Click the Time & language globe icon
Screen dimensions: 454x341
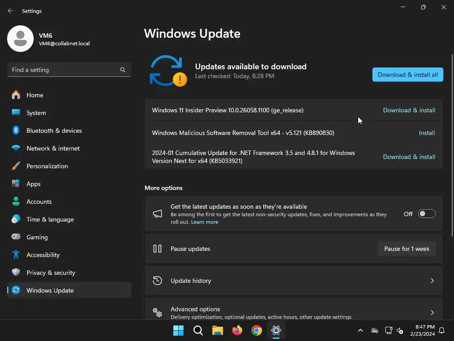coord(16,219)
